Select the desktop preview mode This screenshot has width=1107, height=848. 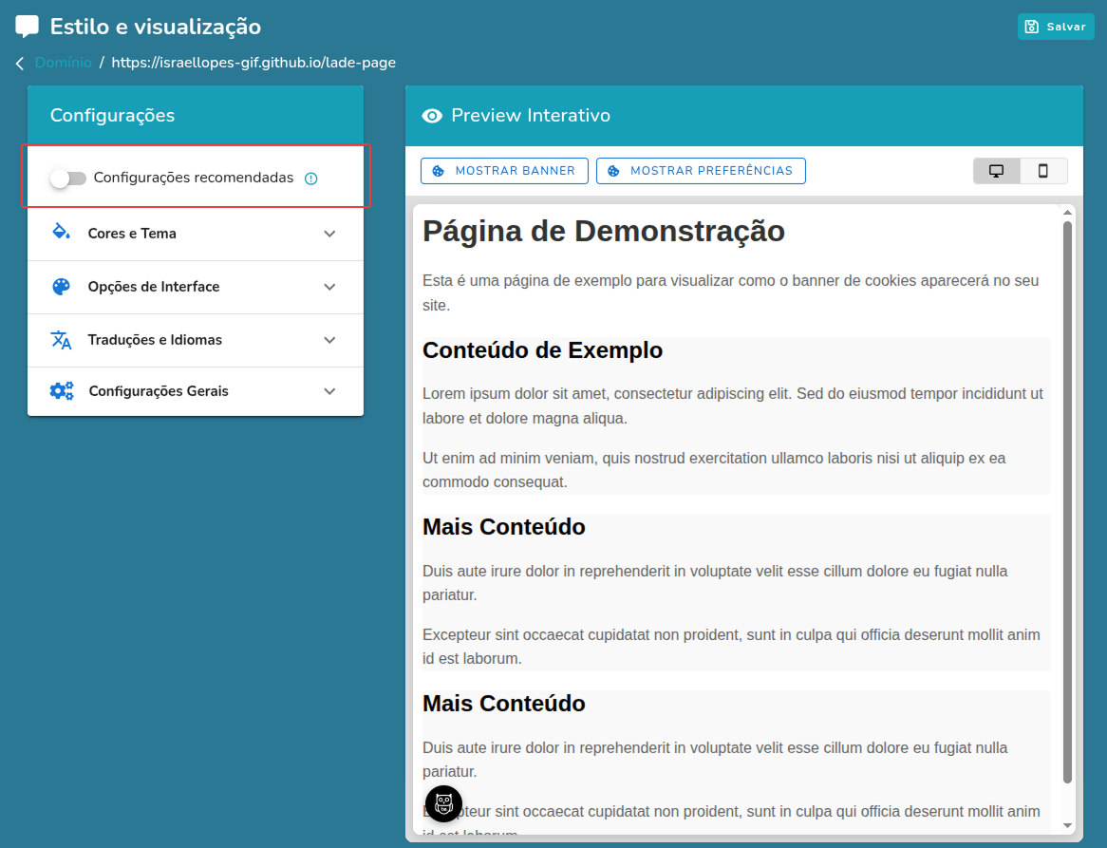996,171
